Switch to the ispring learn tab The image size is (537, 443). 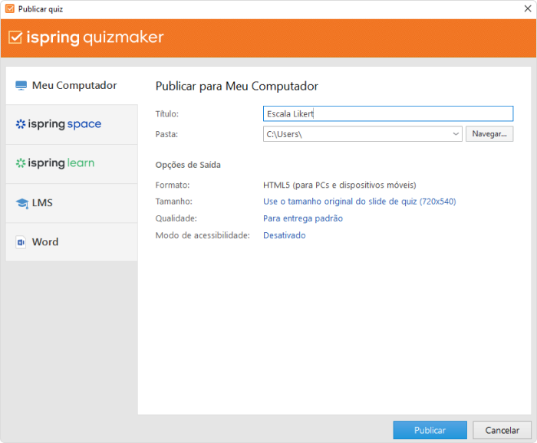point(71,164)
